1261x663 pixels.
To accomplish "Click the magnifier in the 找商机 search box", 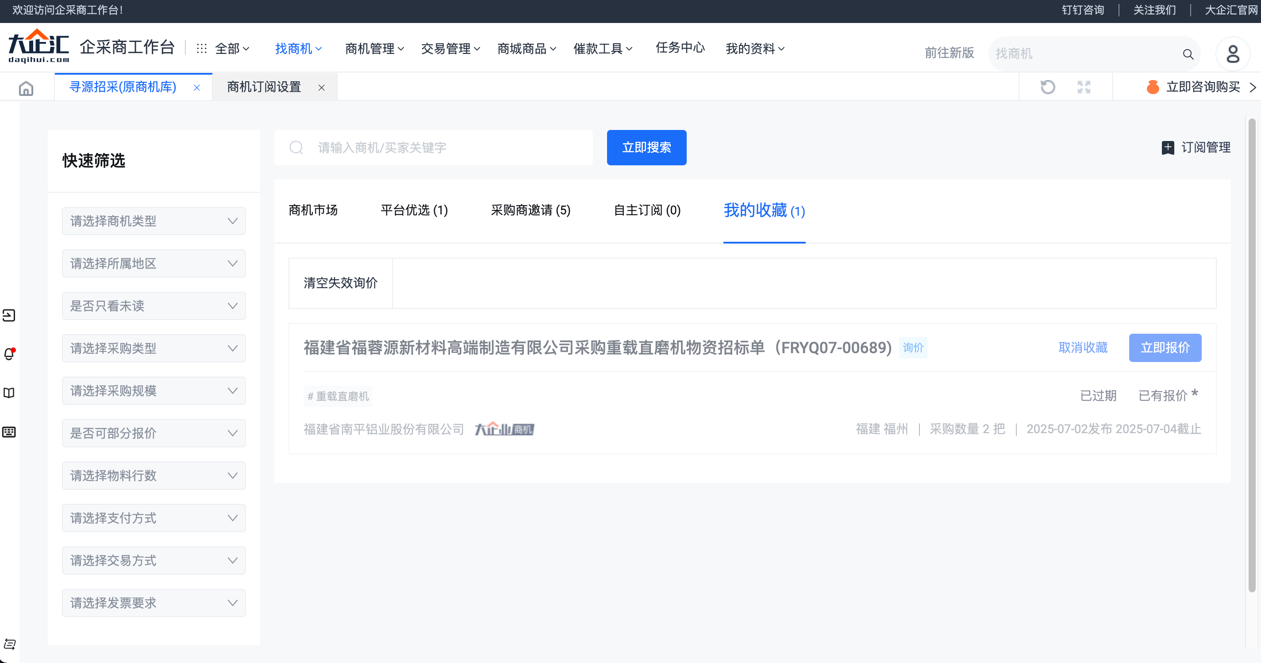I will pos(1188,54).
